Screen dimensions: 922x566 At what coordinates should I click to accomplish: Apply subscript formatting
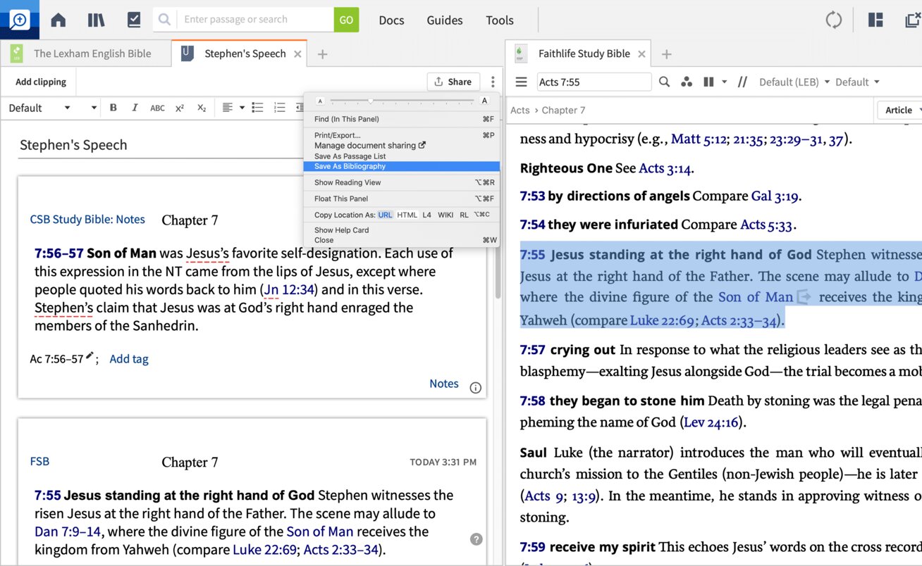click(x=202, y=108)
